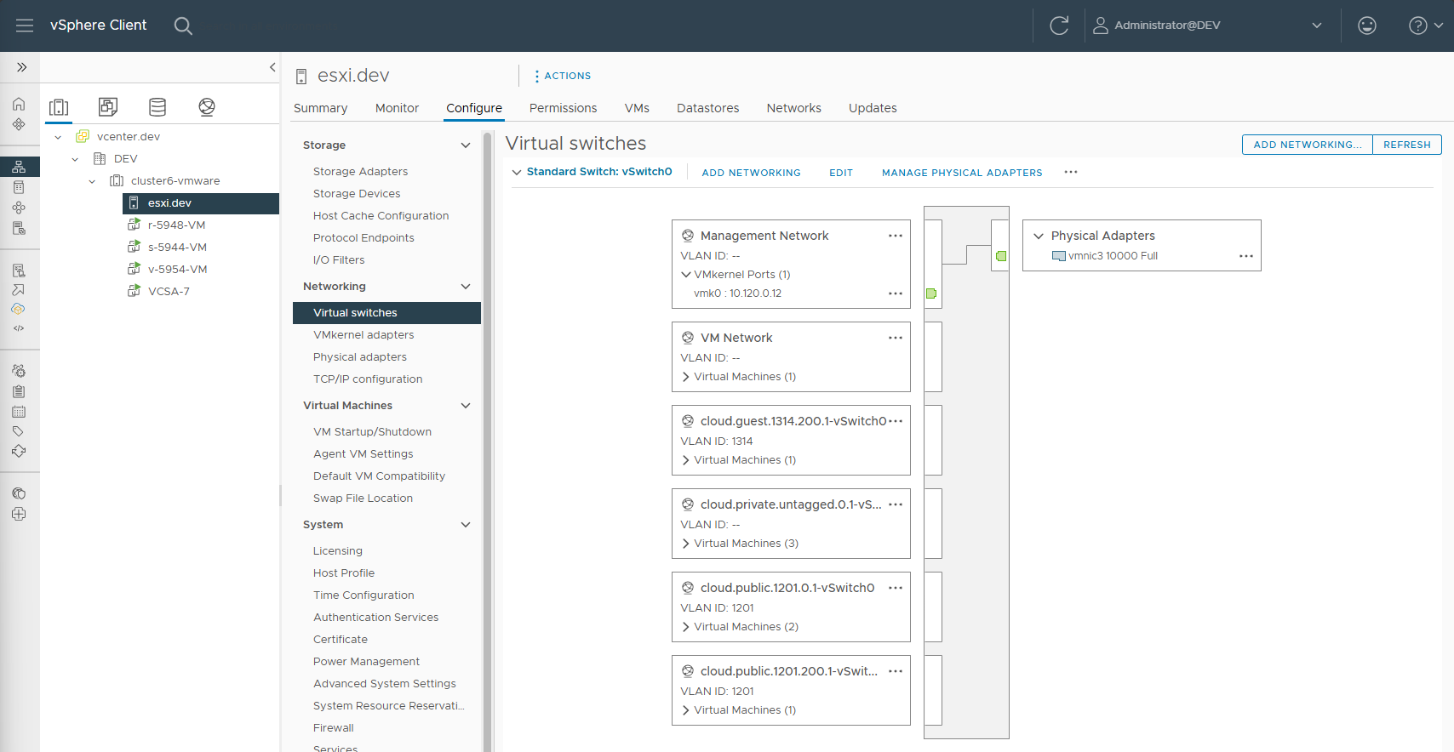Collapse the Standard Switch vSwitch0 section
The width and height of the screenshot is (1454, 752).
(x=517, y=172)
